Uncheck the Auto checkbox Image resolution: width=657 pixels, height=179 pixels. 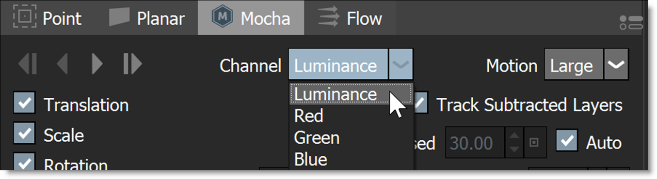pyautogui.click(x=567, y=142)
